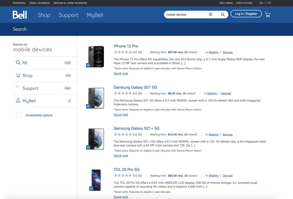Click the 5G badge on the iPhone thumbnail

point(88,65)
